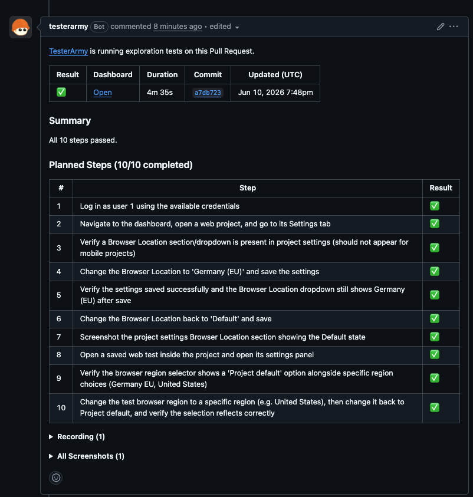The height and width of the screenshot is (497, 473).
Task: Open the Dashboard 'Open' link
Action: [x=103, y=93]
